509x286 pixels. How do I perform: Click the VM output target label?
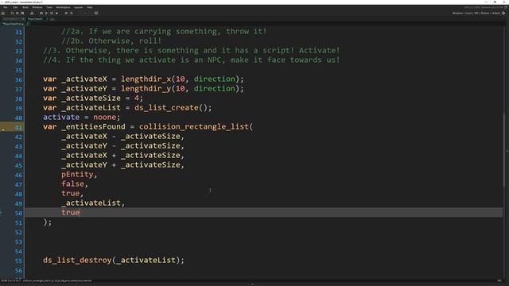click(476, 14)
